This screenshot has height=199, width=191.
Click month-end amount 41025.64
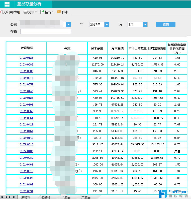117,164
